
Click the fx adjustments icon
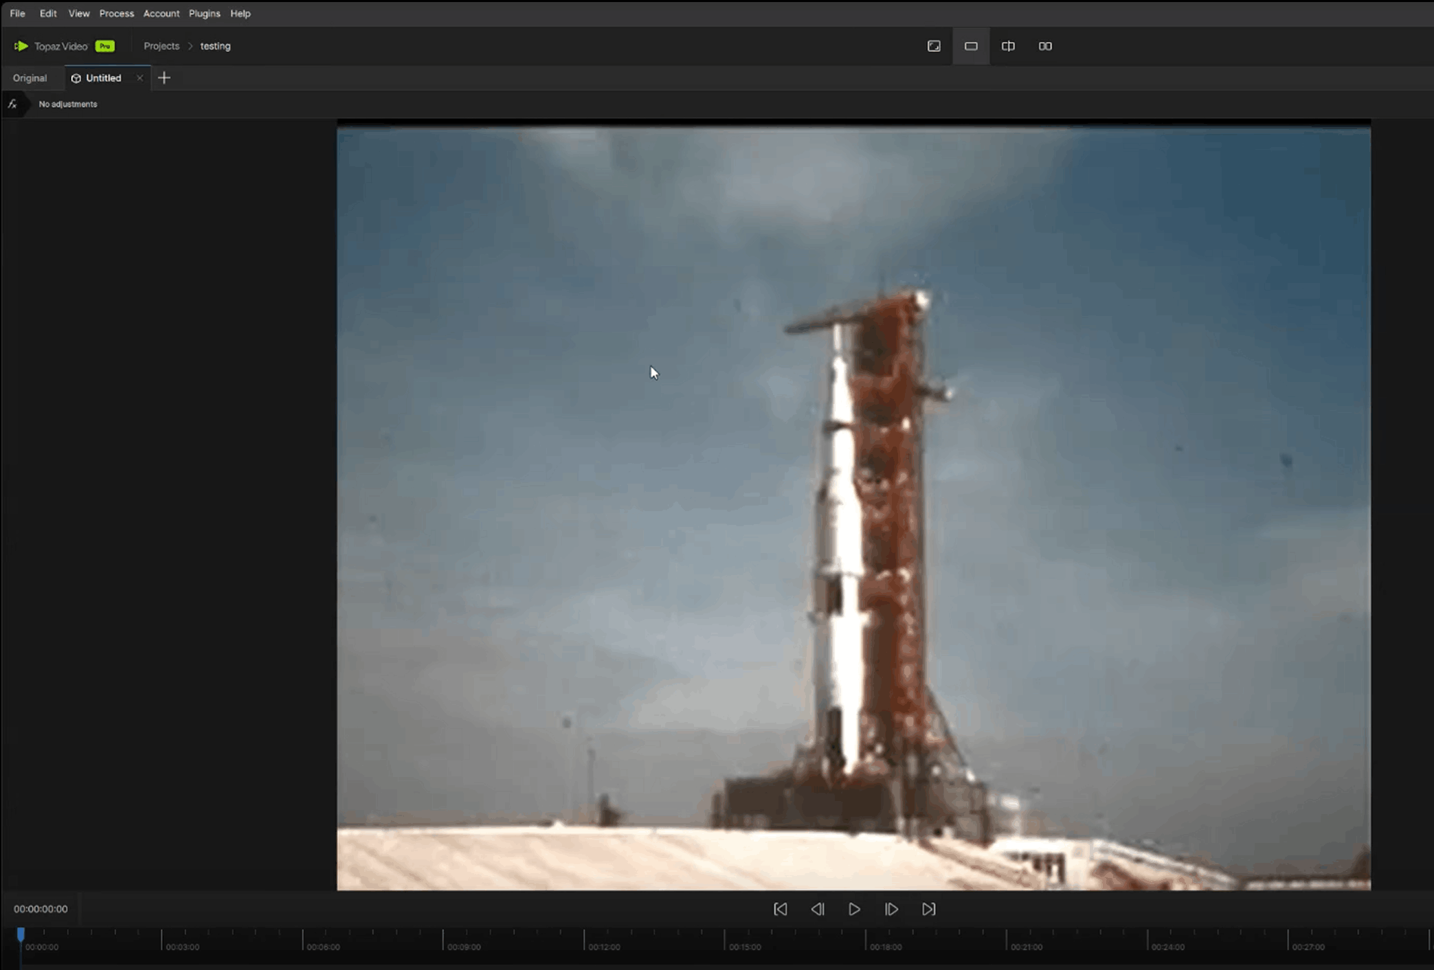coord(12,104)
